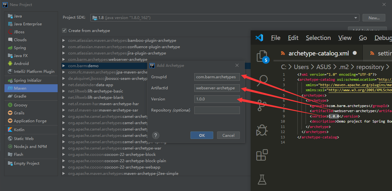Select cocoon-22-archetype-block-plain row
This screenshot has width=392, height=191.
point(117,161)
